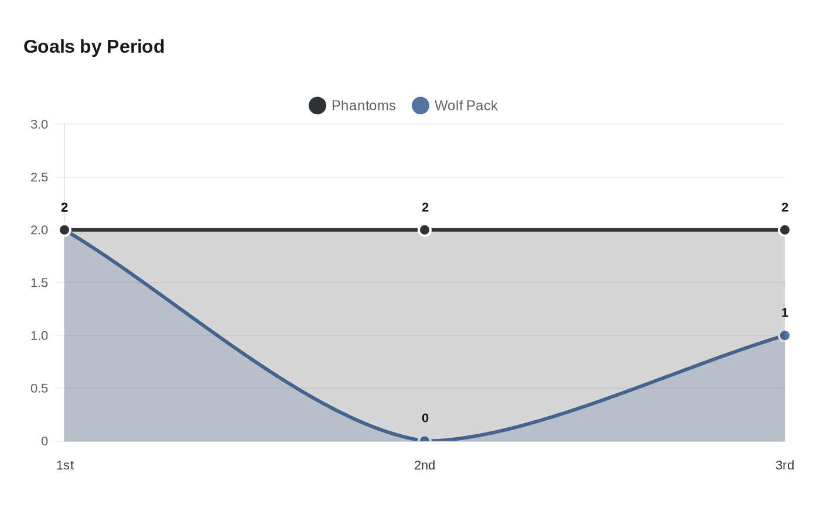Image resolution: width=820 pixels, height=515 pixels.
Task: Click the '1st' x-axis label
Action: point(65,465)
